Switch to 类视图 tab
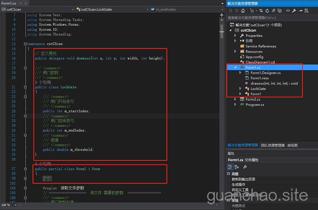The image size is (318, 210). [x=293, y=145]
